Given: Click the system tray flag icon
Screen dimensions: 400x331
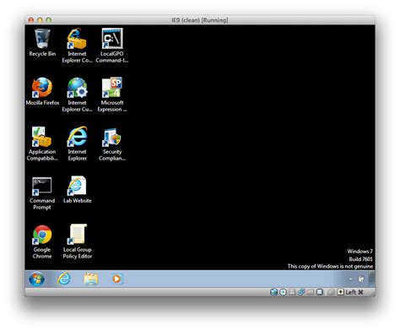Looking at the screenshot, I should (x=361, y=279).
